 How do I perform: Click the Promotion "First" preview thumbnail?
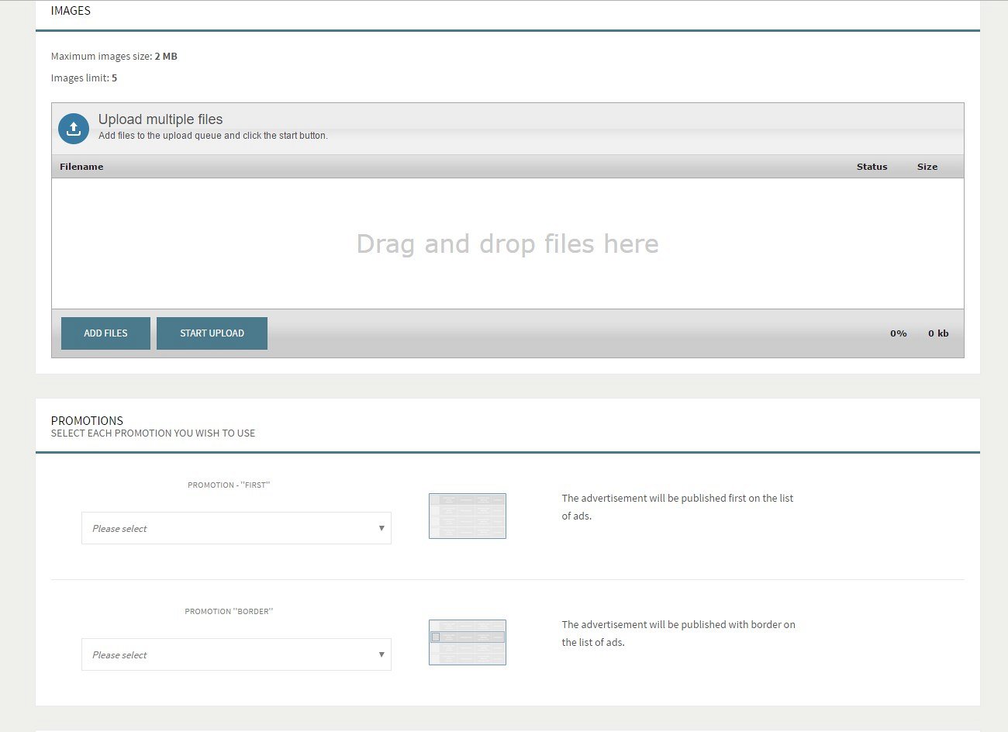point(467,516)
